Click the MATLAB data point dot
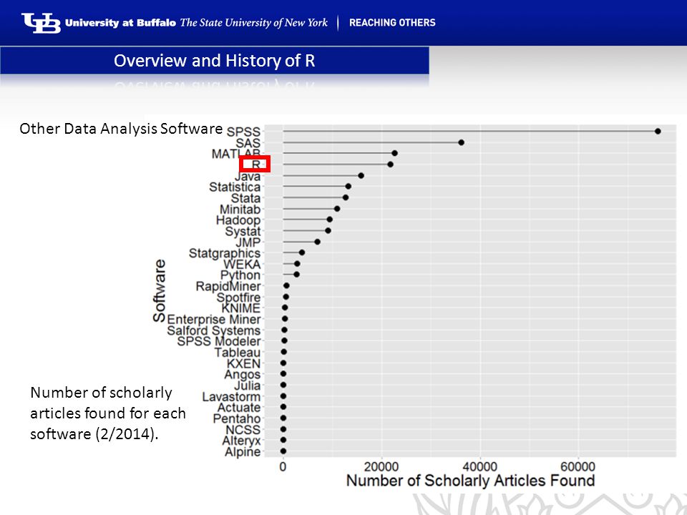Screen dimensions: 687x515 tap(394, 153)
